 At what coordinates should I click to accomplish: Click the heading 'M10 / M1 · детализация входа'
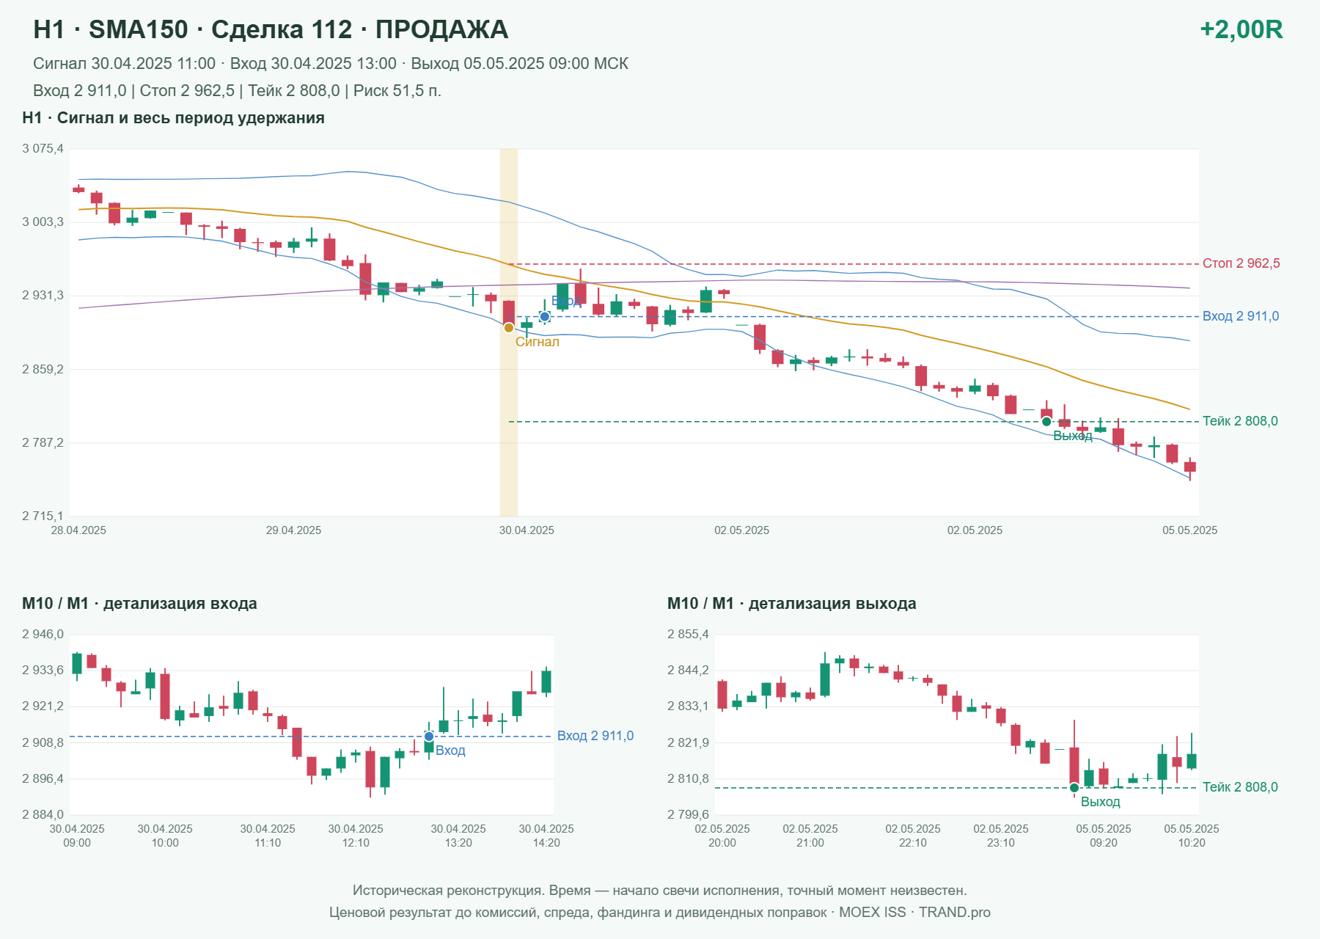click(x=139, y=604)
